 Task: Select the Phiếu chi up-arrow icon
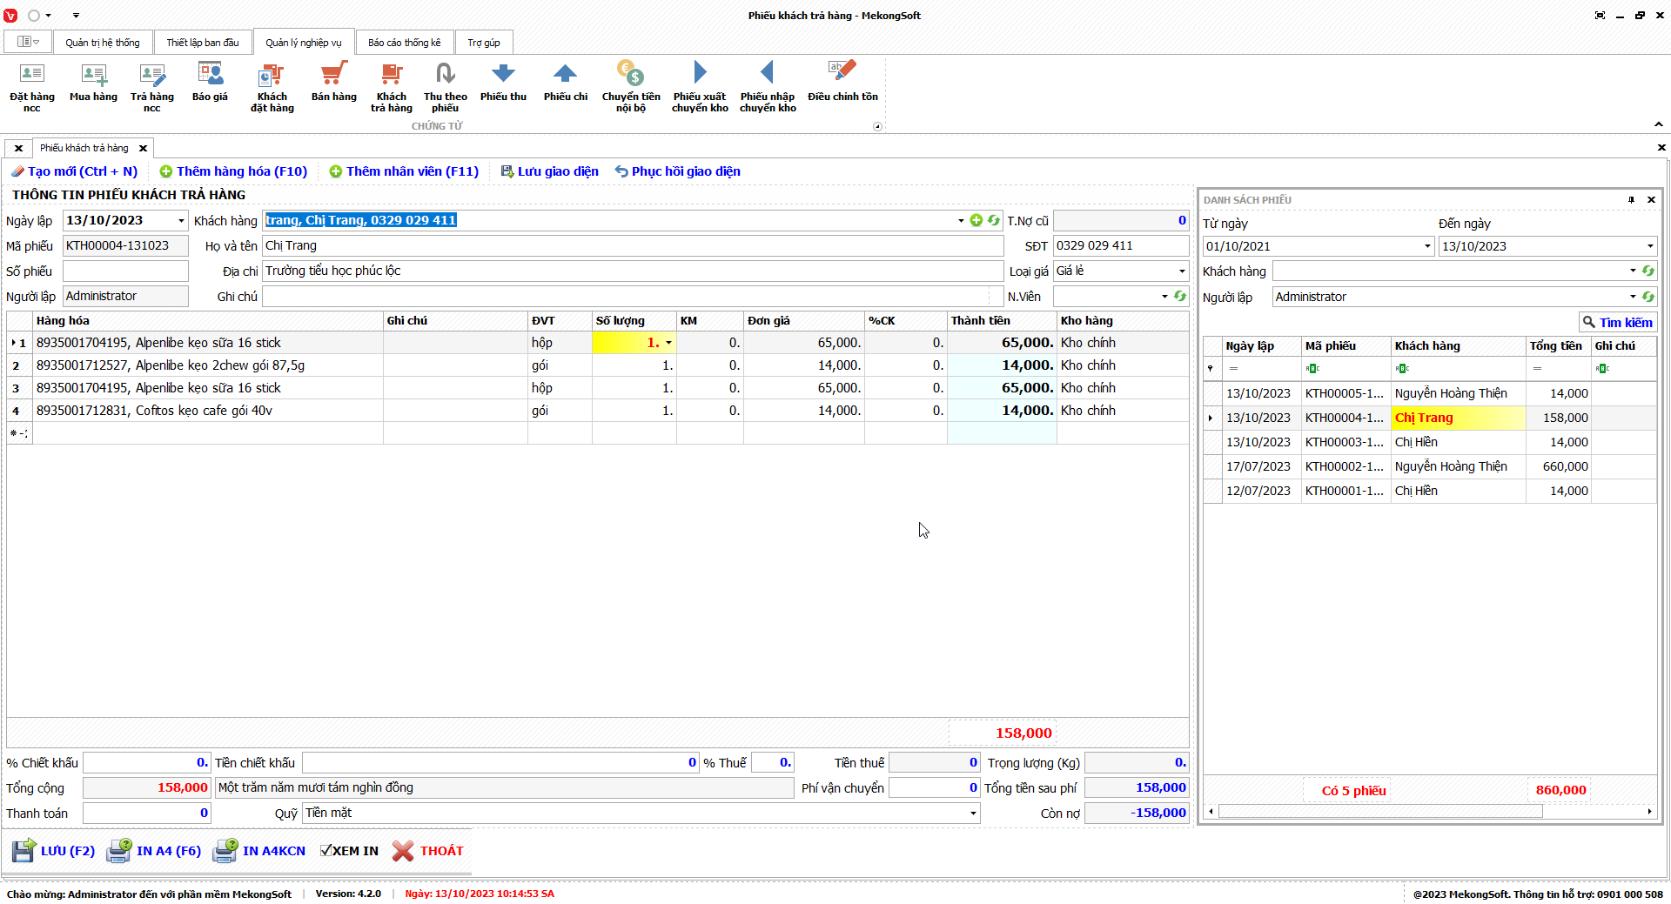pyautogui.click(x=565, y=75)
